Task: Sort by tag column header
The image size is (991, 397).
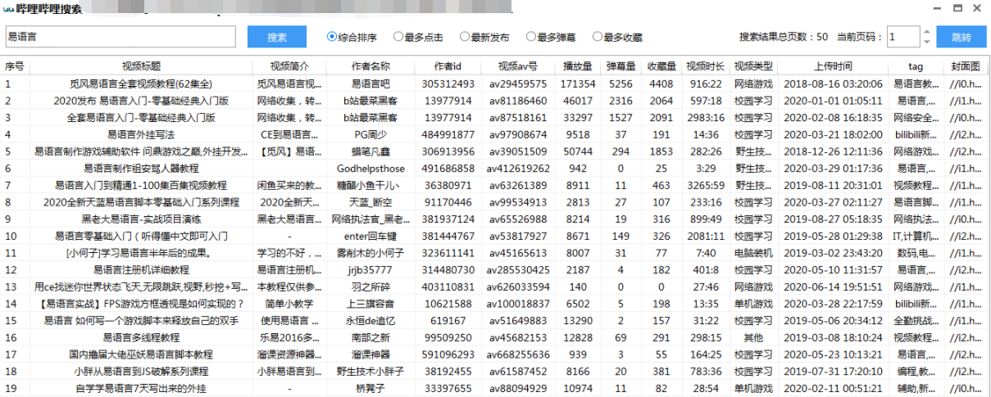Action: coord(916,66)
